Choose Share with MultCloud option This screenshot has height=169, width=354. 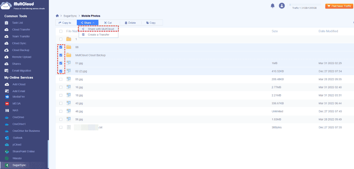coord(98,29)
